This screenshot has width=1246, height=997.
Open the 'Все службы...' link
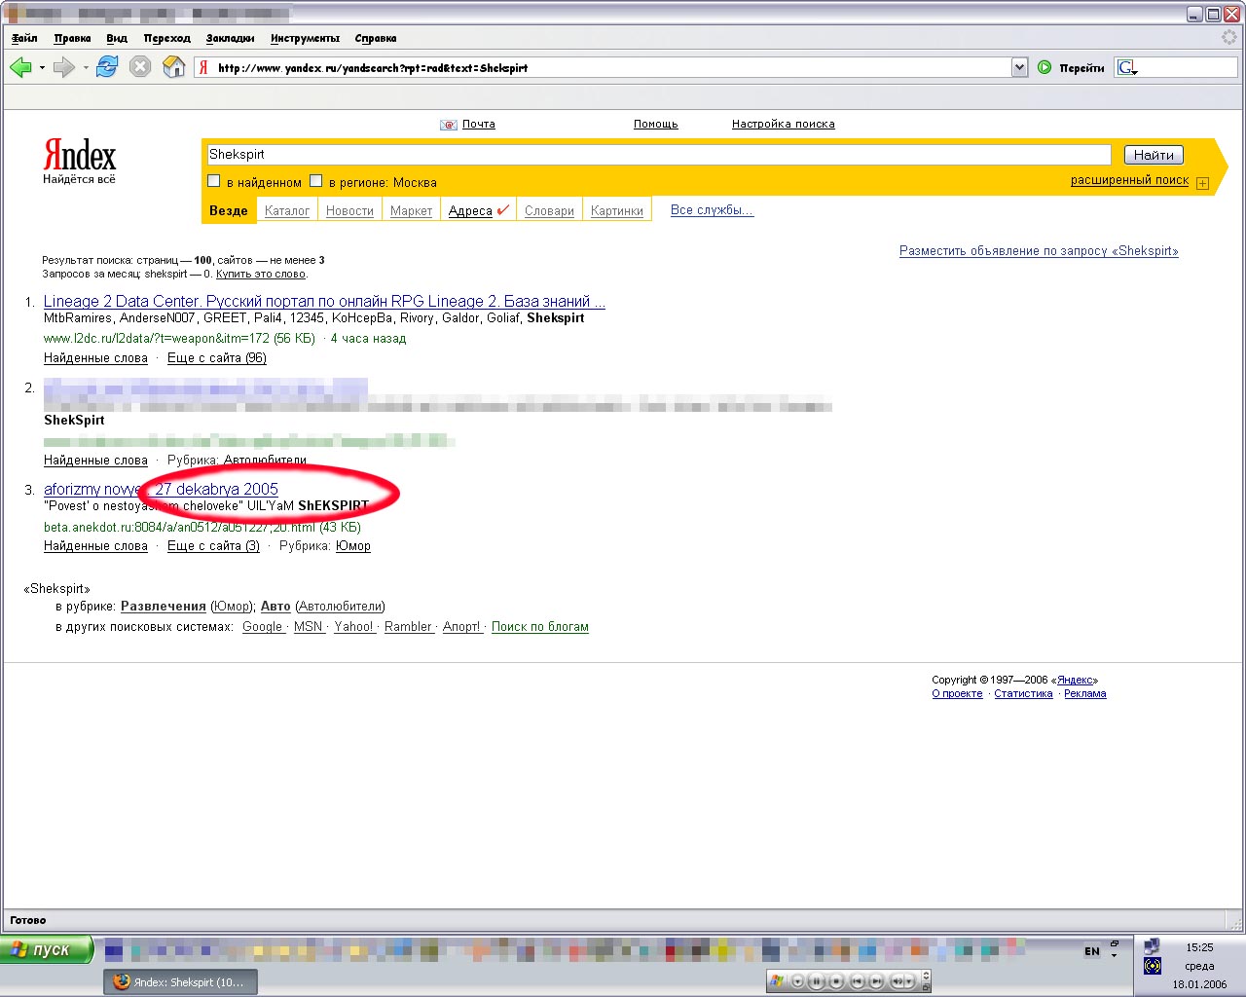(x=712, y=209)
